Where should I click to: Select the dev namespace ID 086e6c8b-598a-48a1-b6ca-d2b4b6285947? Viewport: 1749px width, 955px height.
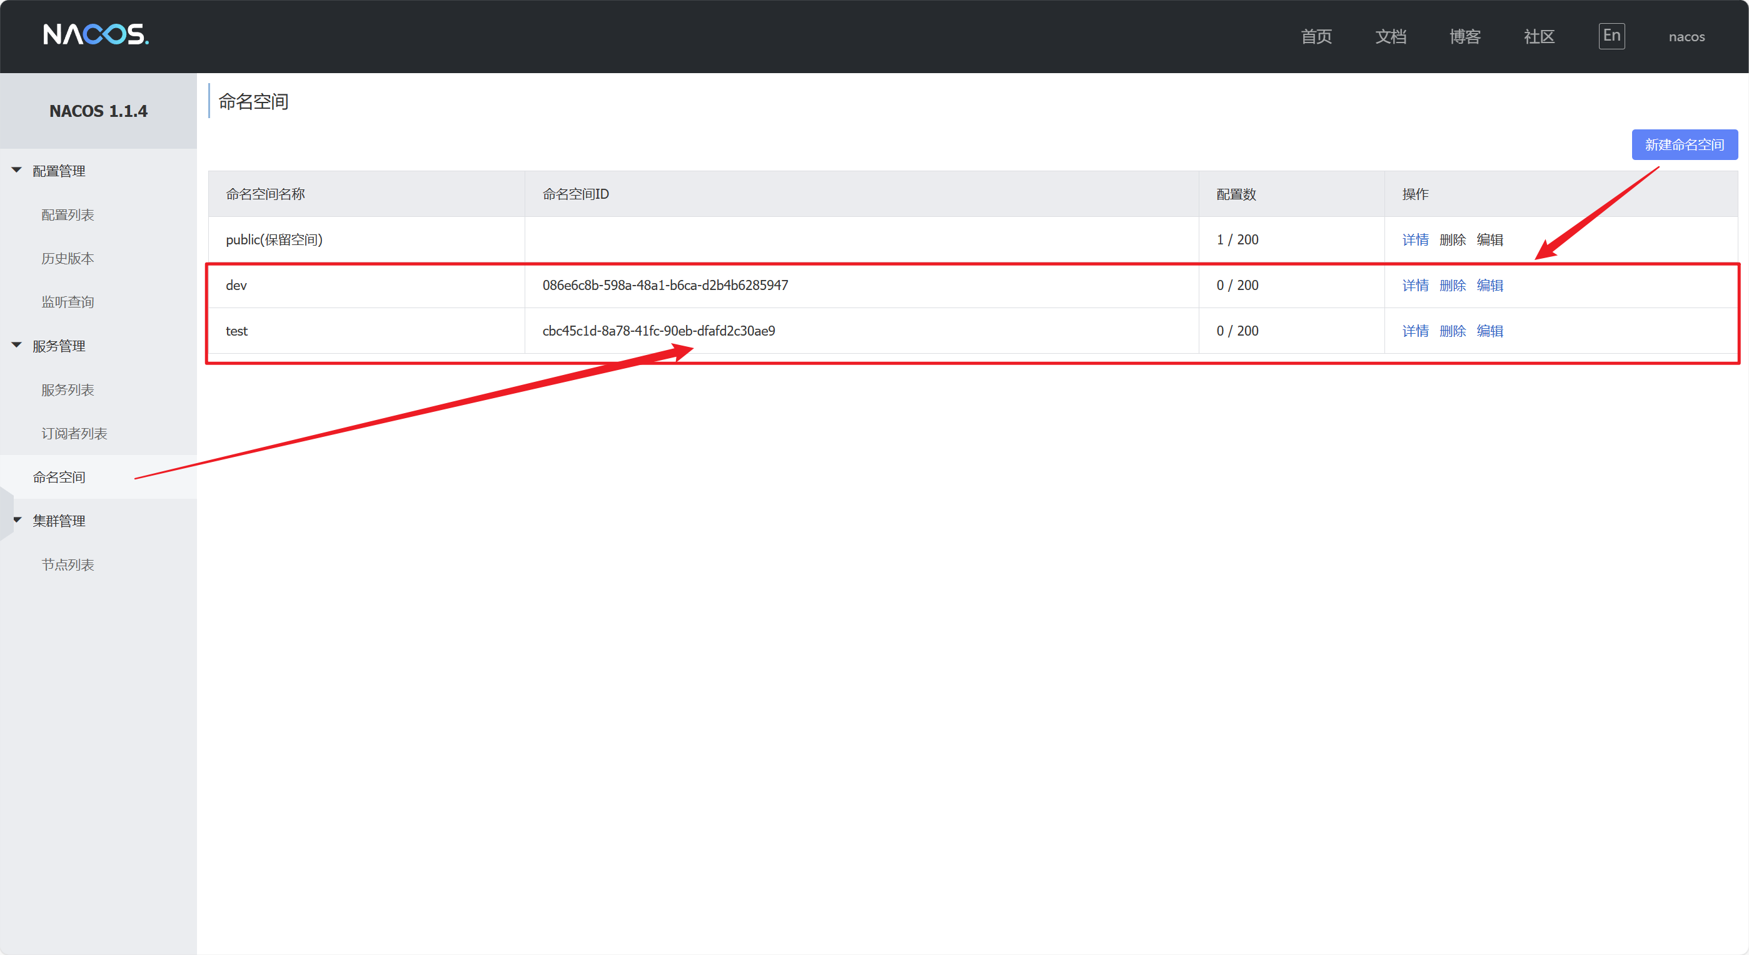click(x=665, y=285)
